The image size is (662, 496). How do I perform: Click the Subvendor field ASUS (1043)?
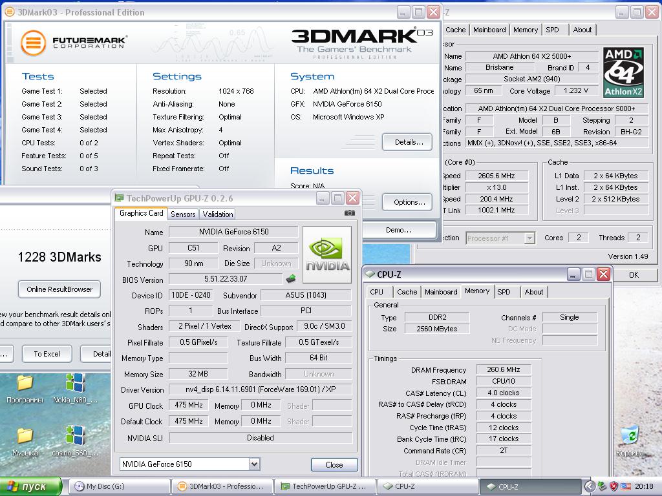point(306,294)
